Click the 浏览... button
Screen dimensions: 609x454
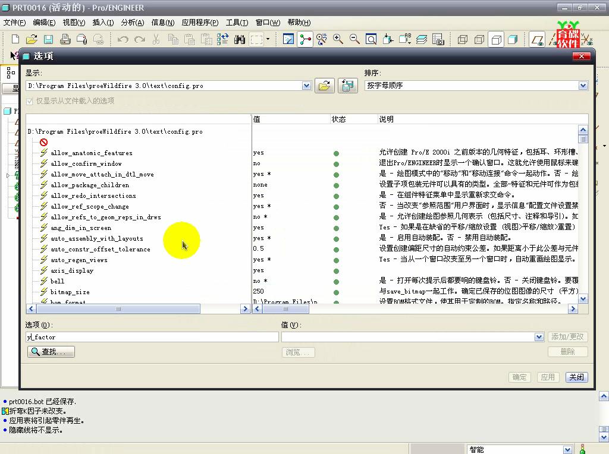click(x=298, y=352)
